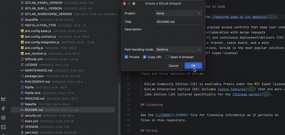Expand folded URL after Chinese market link
This screenshot has width=285, height=135.
pos(266,94)
